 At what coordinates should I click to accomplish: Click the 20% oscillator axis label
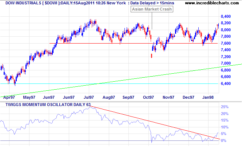click(225, 114)
